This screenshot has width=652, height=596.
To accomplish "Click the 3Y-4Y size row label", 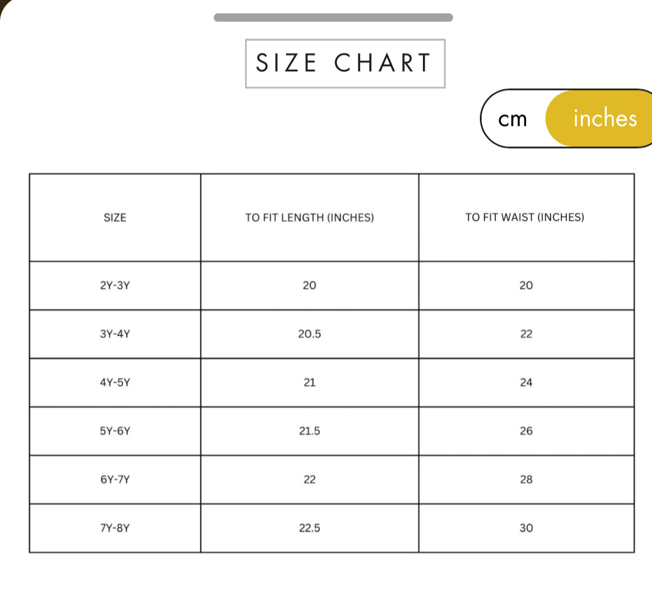I will tap(115, 334).
